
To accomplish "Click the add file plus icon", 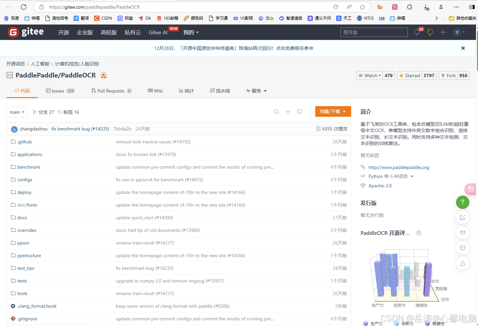I will [x=288, y=112].
